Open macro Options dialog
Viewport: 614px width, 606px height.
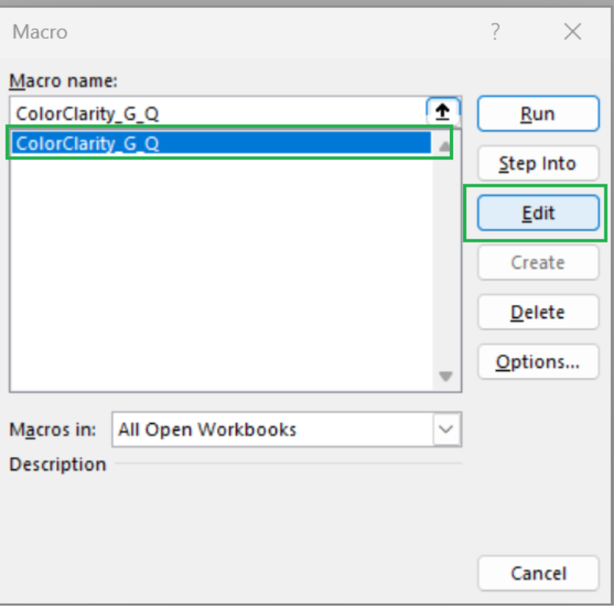pos(538,362)
